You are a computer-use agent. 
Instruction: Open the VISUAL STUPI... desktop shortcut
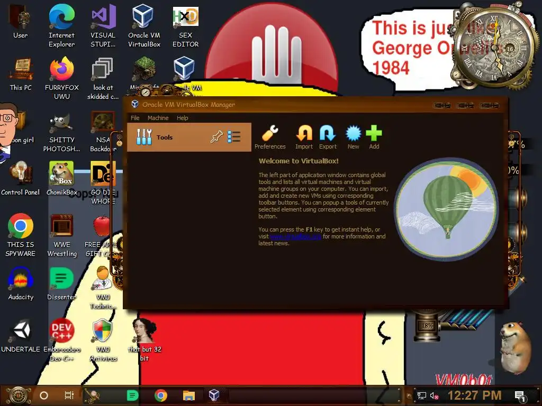103,25
